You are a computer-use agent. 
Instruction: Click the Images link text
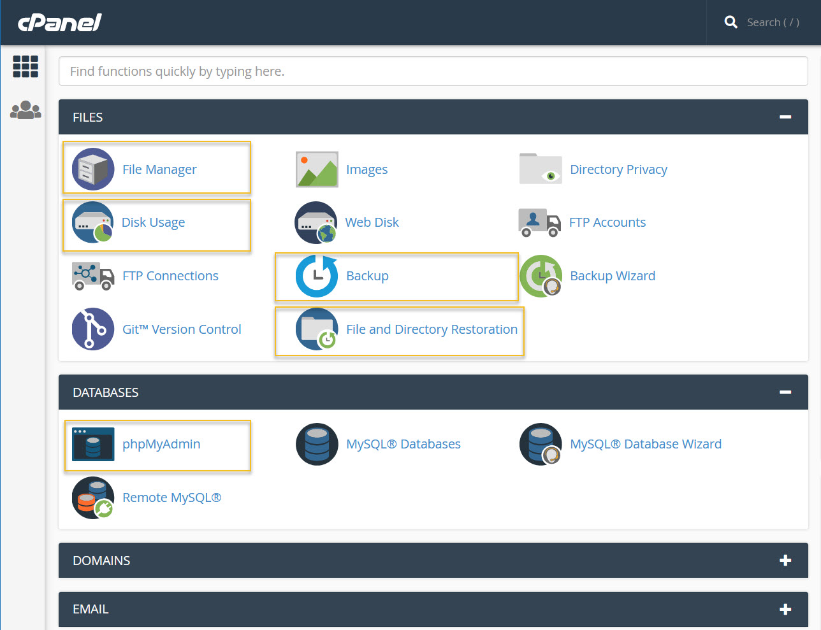coord(367,169)
